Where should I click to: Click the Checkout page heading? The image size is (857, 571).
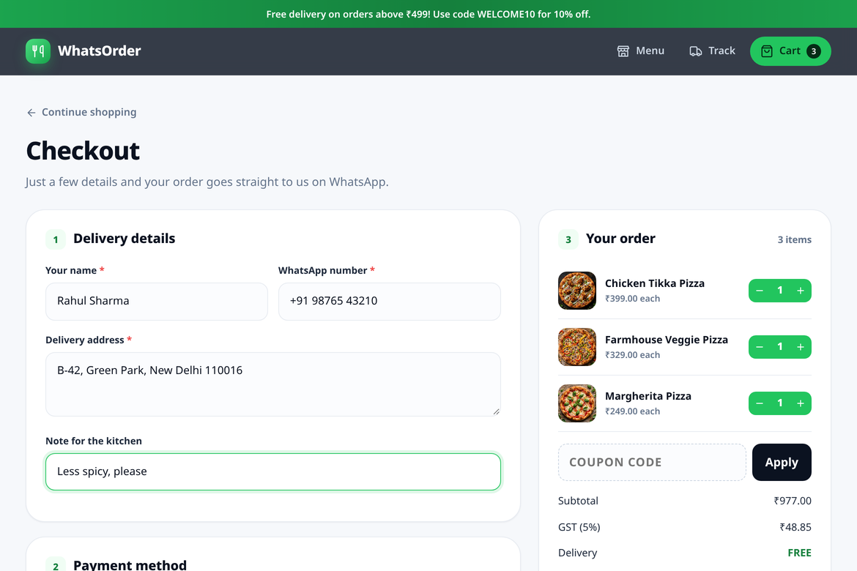83,151
